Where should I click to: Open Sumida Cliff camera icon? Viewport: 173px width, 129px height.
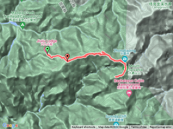[x=116, y=125]
